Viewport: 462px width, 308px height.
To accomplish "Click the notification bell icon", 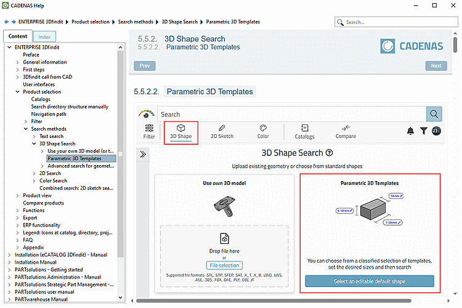I will point(410,131).
